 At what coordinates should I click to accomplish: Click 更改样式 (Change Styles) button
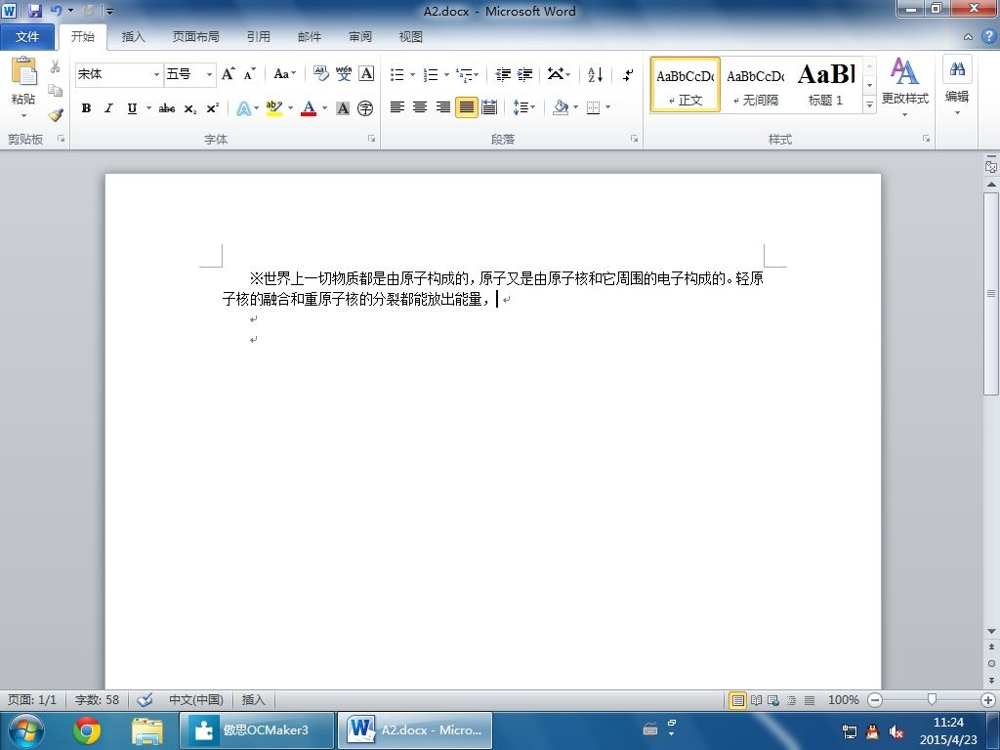[x=905, y=86]
